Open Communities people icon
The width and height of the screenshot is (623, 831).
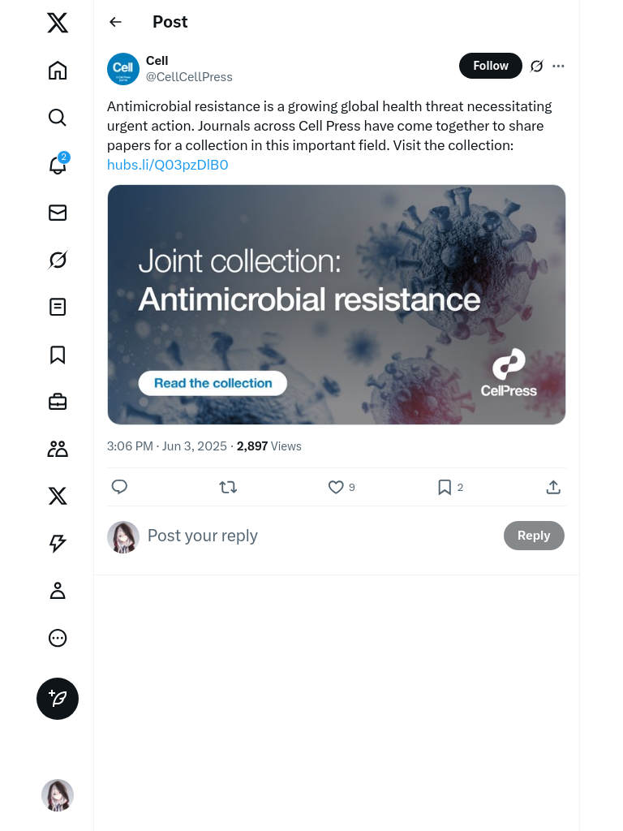(x=58, y=449)
